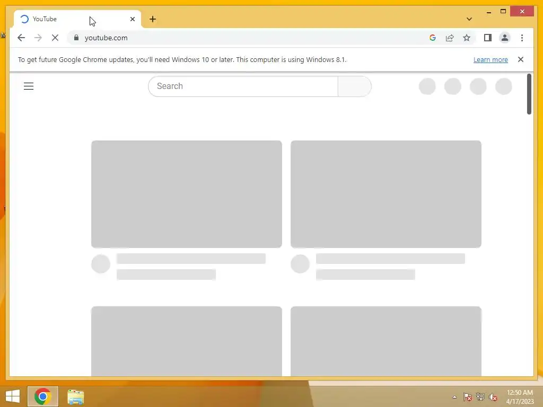Open the Chrome profile avatar menu
Viewport: 543px width, 407px height.
coord(505,38)
